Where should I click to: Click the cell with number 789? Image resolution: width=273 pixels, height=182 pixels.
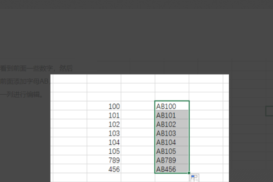[104, 160]
